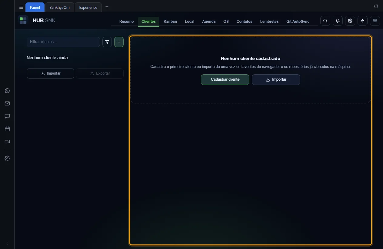383x249 pixels.
Task: Click the Nenhum cliente cadastrado heading
Action: click(x=251, y=59)
